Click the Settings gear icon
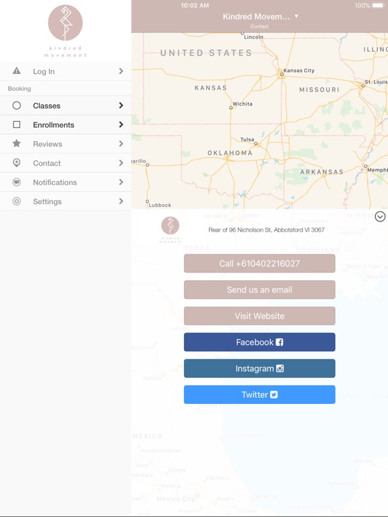 coord(16,201)
